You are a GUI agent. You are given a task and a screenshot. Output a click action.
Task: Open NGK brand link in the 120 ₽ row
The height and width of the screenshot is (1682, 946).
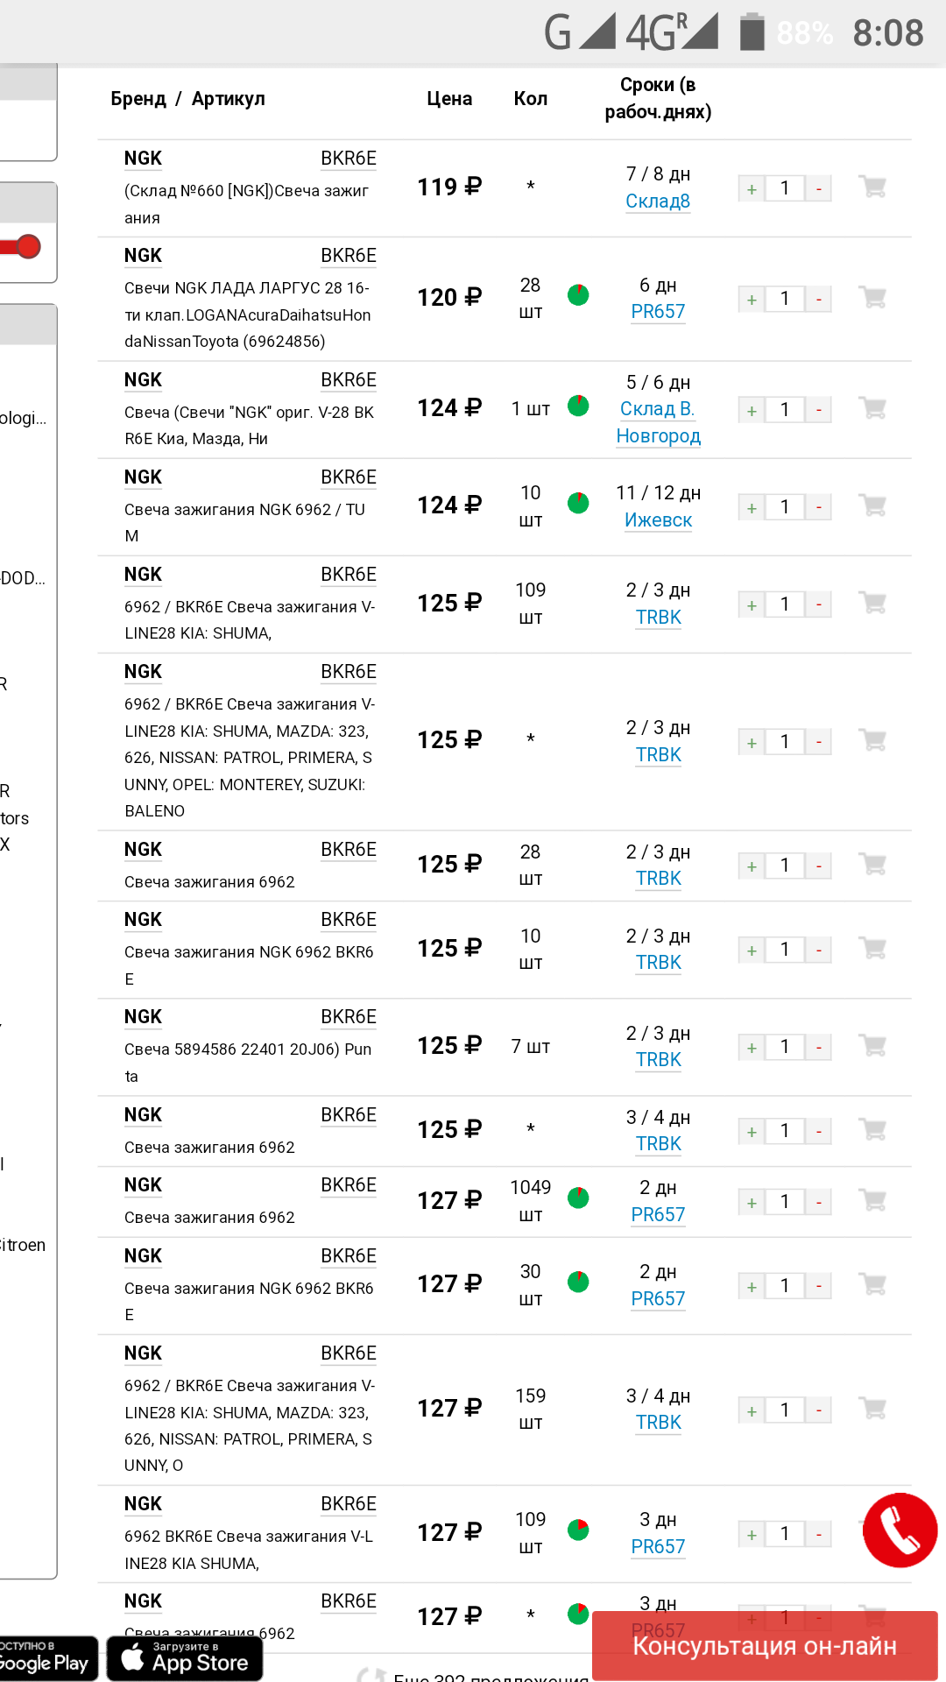(143, 256)
